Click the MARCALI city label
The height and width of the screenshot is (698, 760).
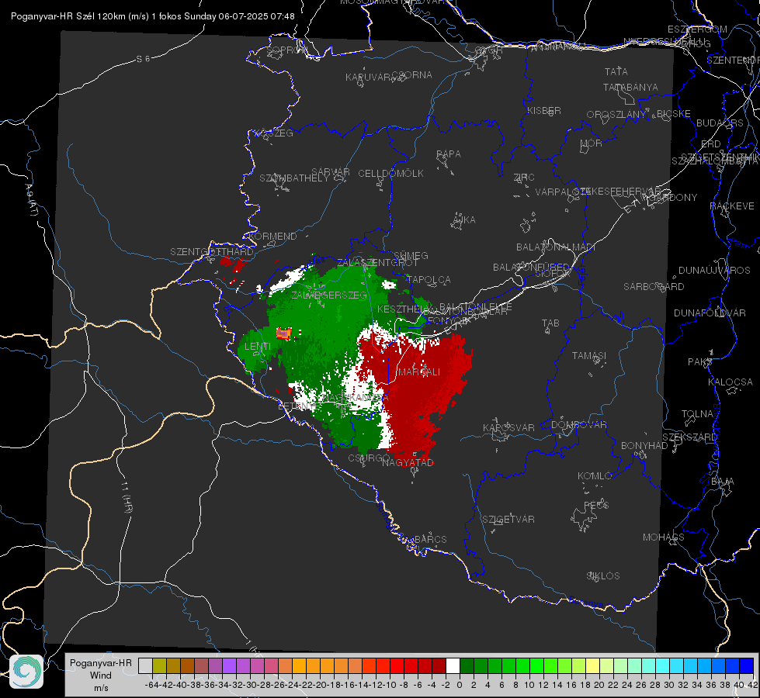419,372
